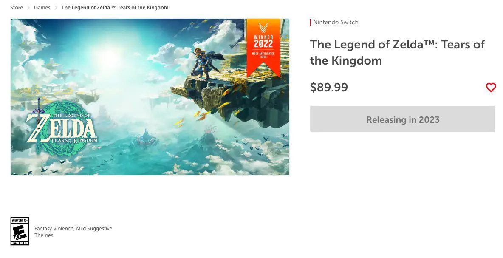The image size is (503, 258).
Task: Select the Zelda title breadcrumb item
Action: point(115,7)
